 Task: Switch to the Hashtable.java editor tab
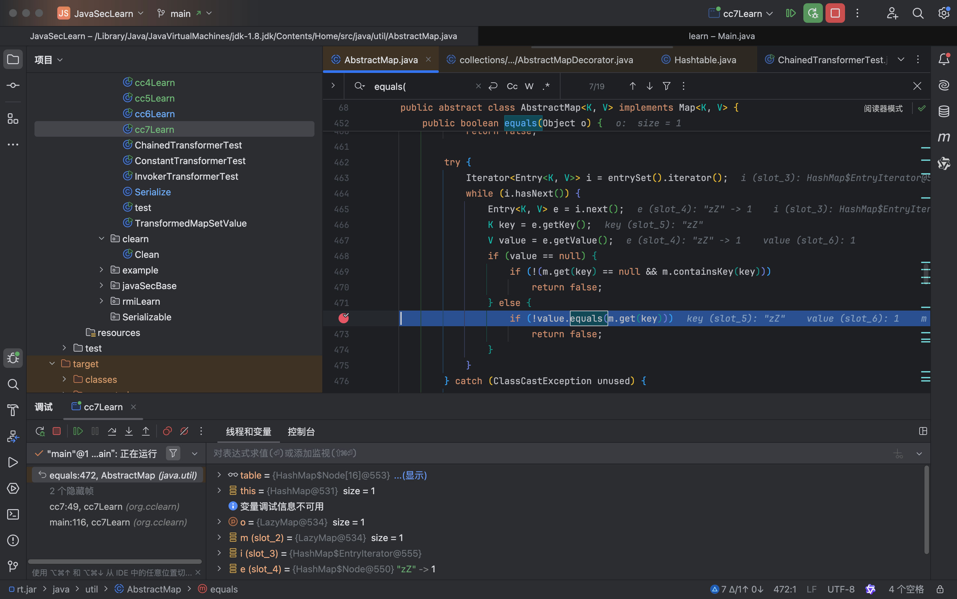coord(705,60)
